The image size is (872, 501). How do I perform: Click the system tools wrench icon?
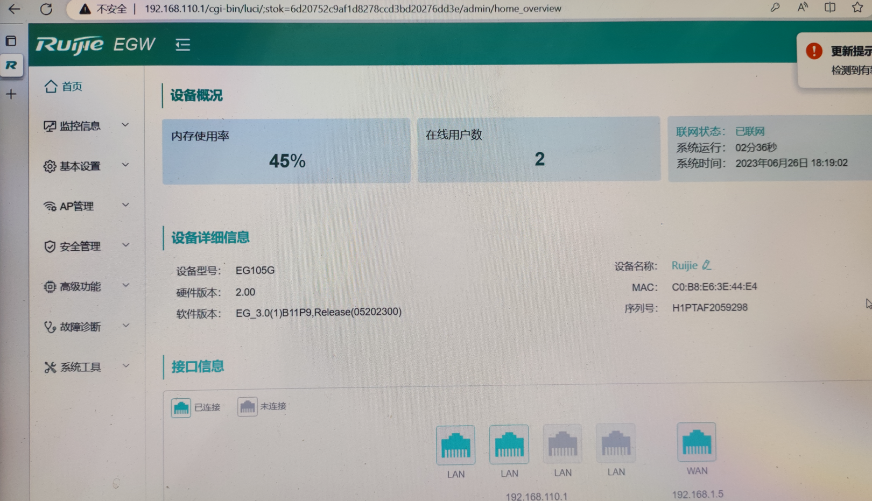pyautogui.click(x=50, y=367)
